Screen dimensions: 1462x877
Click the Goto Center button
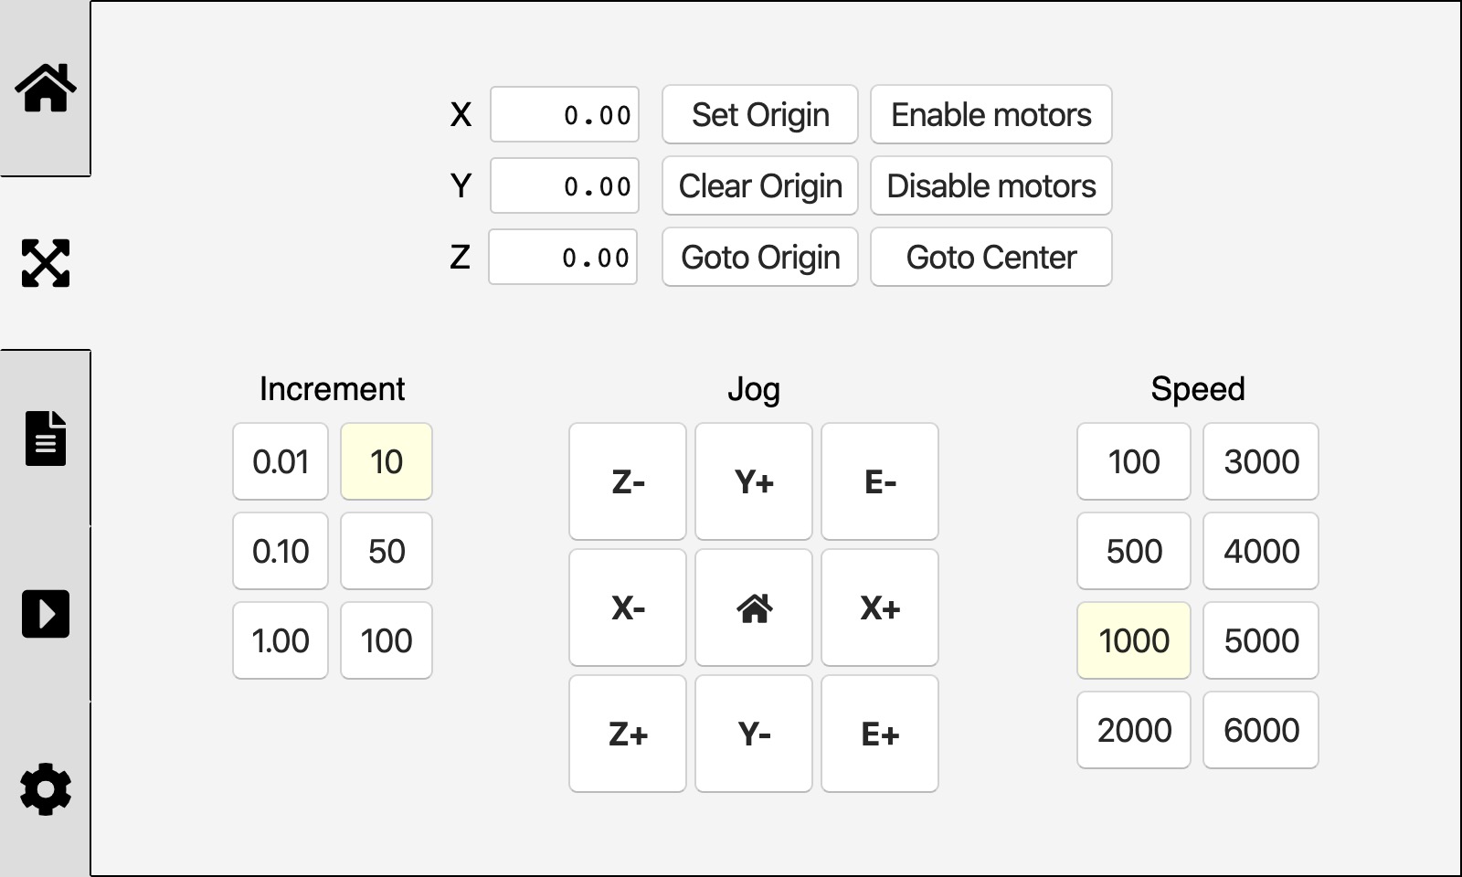click(x=991, y=258)
